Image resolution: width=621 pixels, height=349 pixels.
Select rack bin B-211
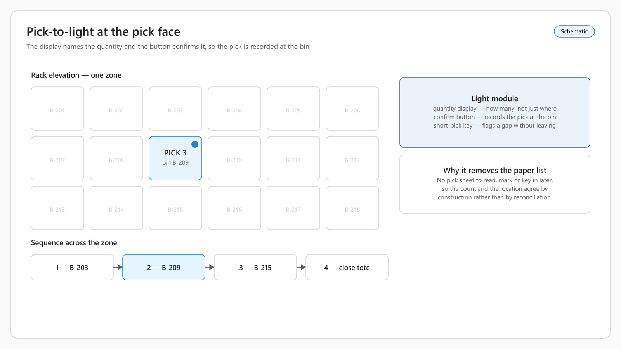tap(293, 158)
